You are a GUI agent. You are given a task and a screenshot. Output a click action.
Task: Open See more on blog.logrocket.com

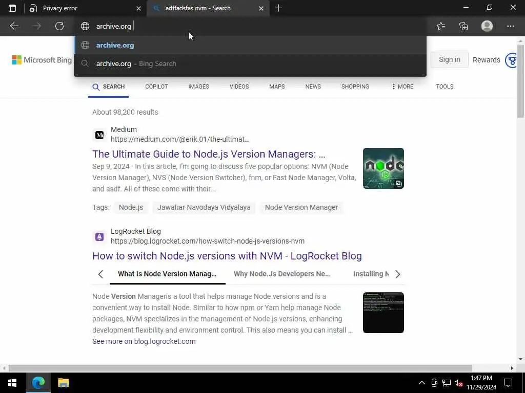(x=144, y=341)
